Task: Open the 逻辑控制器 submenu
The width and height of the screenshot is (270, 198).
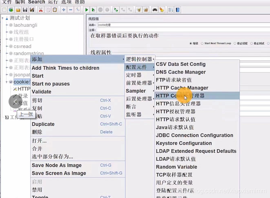Action: pos(139,59)
